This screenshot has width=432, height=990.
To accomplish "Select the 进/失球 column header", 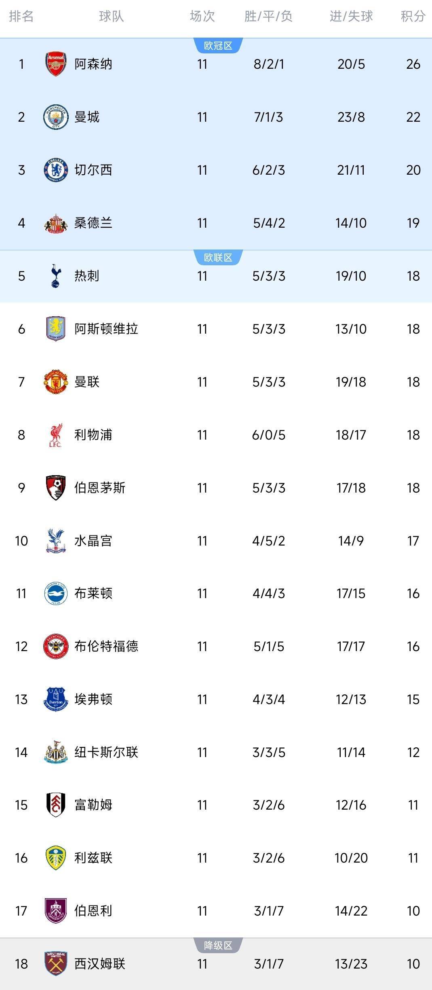I will pyautogui.click(x=351, y=16).
